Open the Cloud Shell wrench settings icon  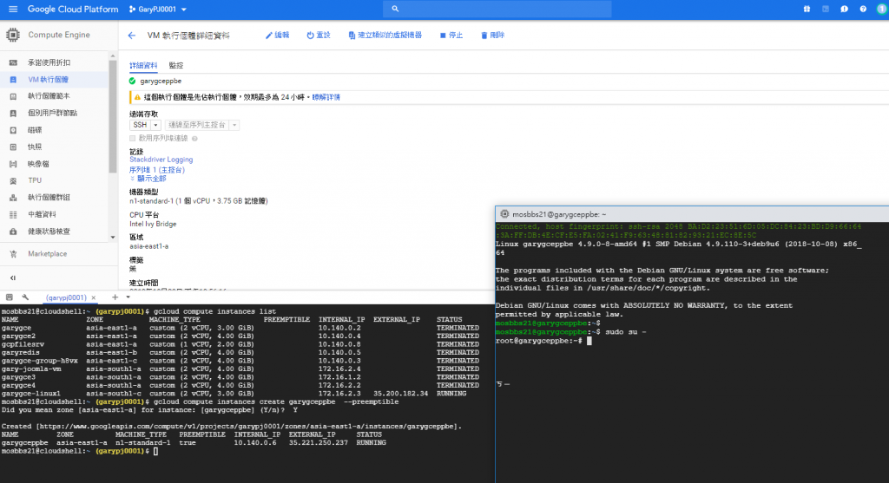click(25, 297)
